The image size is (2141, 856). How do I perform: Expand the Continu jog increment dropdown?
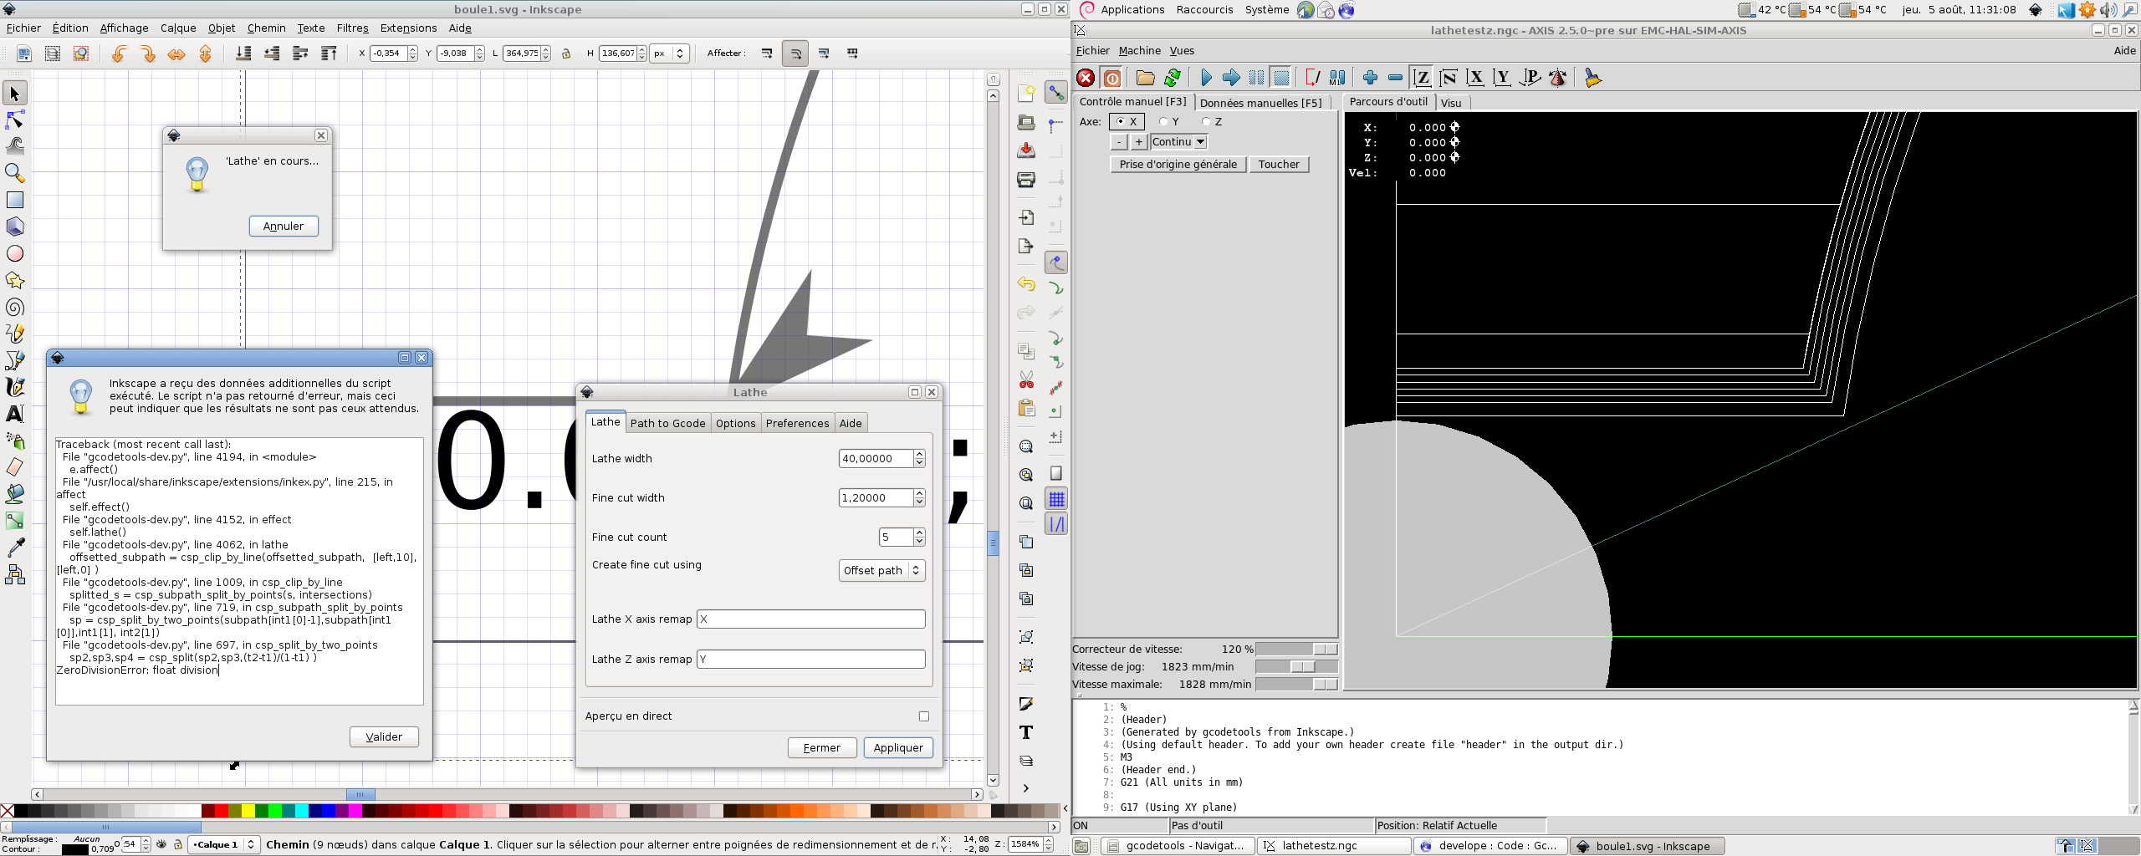pos(1200,142)
